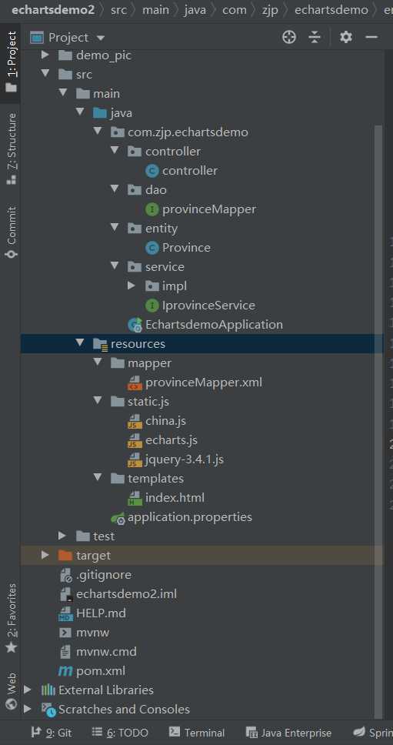Open the 9: Git tool window
This screenshot has height=745, width=393.
click(x=52, y=733)
